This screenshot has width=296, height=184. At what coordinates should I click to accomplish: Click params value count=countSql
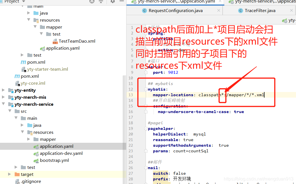191,151
